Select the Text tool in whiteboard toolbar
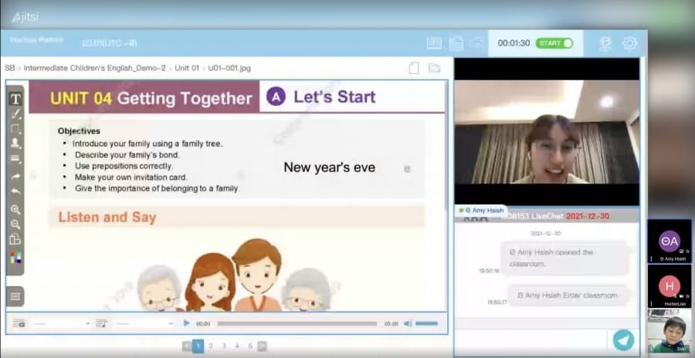695x358 pixels. coord(15,99)
